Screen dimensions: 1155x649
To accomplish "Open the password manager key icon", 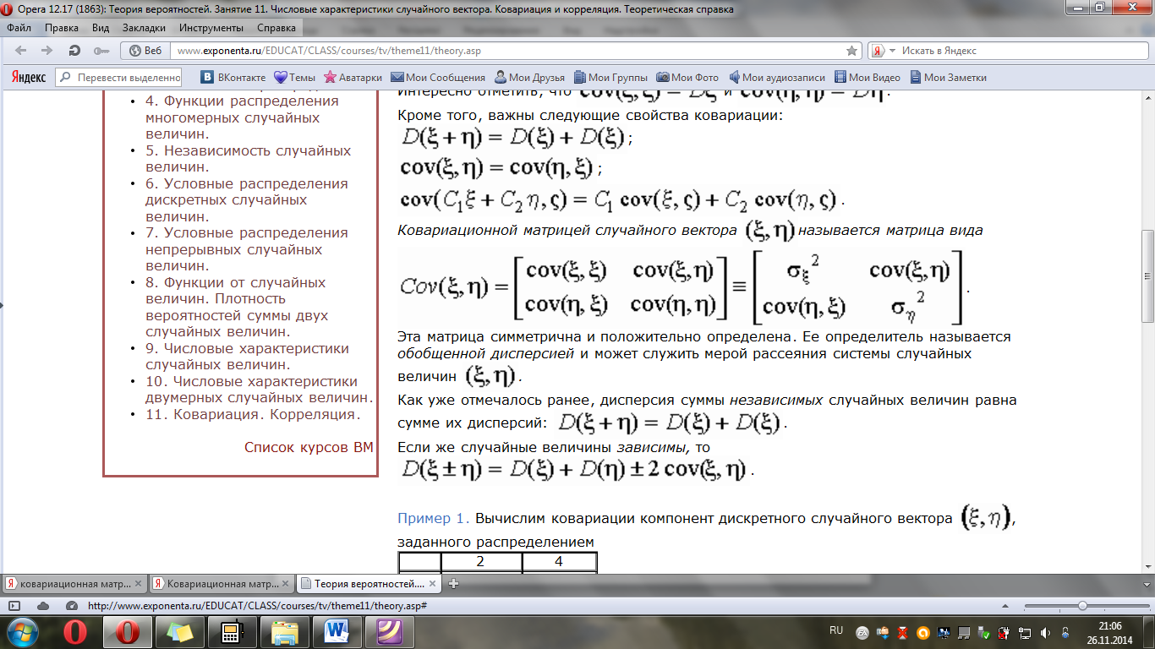I will click(x=101, y=51).
